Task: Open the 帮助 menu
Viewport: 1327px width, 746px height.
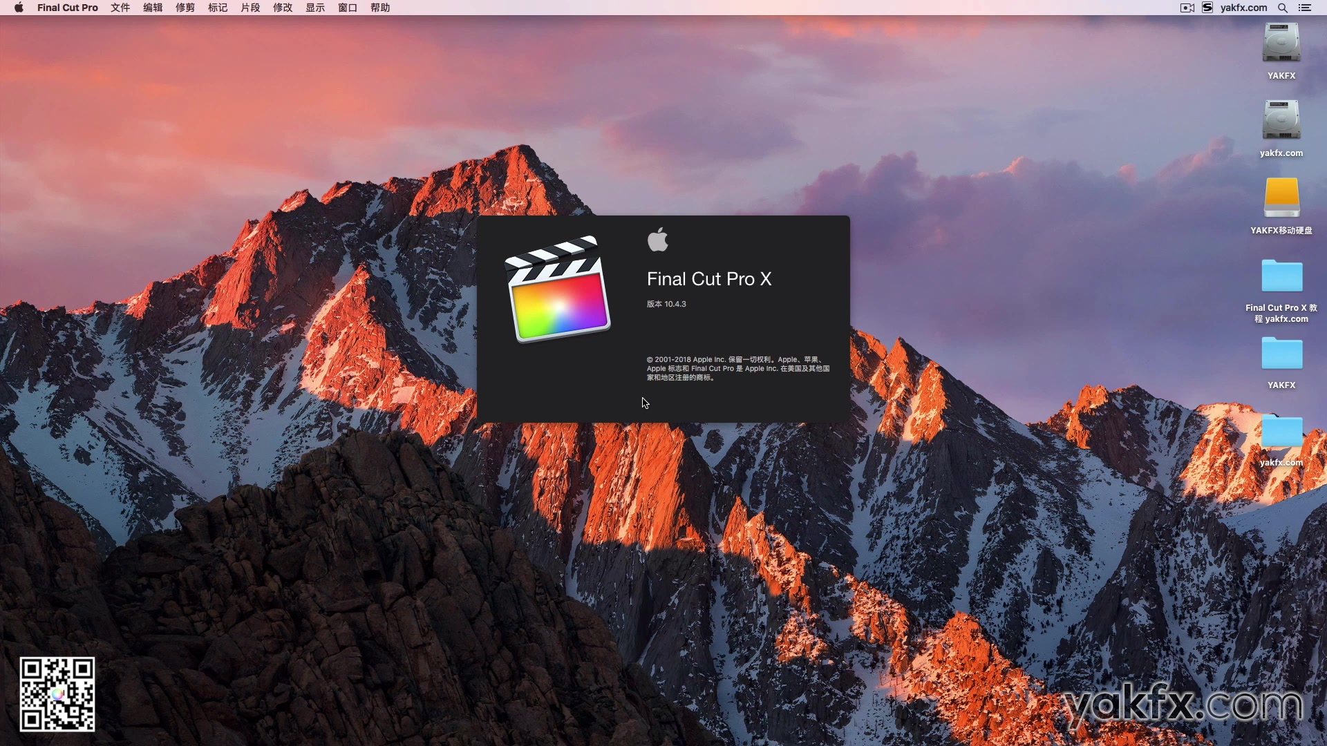Action: click(x=380, y=8)
